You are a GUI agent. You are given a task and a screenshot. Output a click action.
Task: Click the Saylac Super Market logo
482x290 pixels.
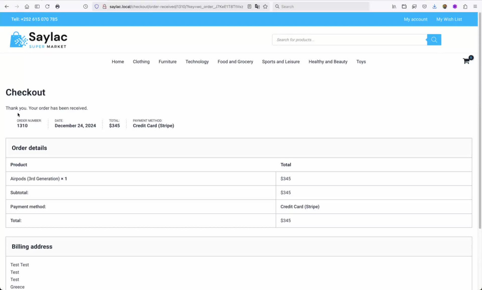click(39, 40)
